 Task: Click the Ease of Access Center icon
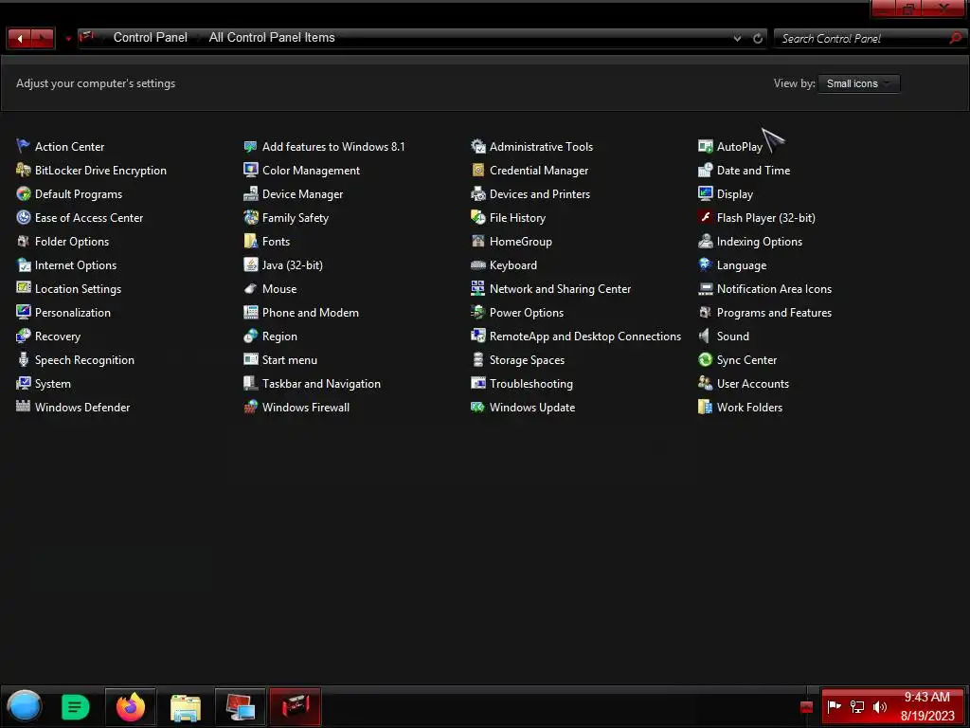pyautogui.click(x=23, y=217)
